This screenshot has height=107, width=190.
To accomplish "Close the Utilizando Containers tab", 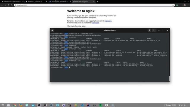I will pos(23,2).
